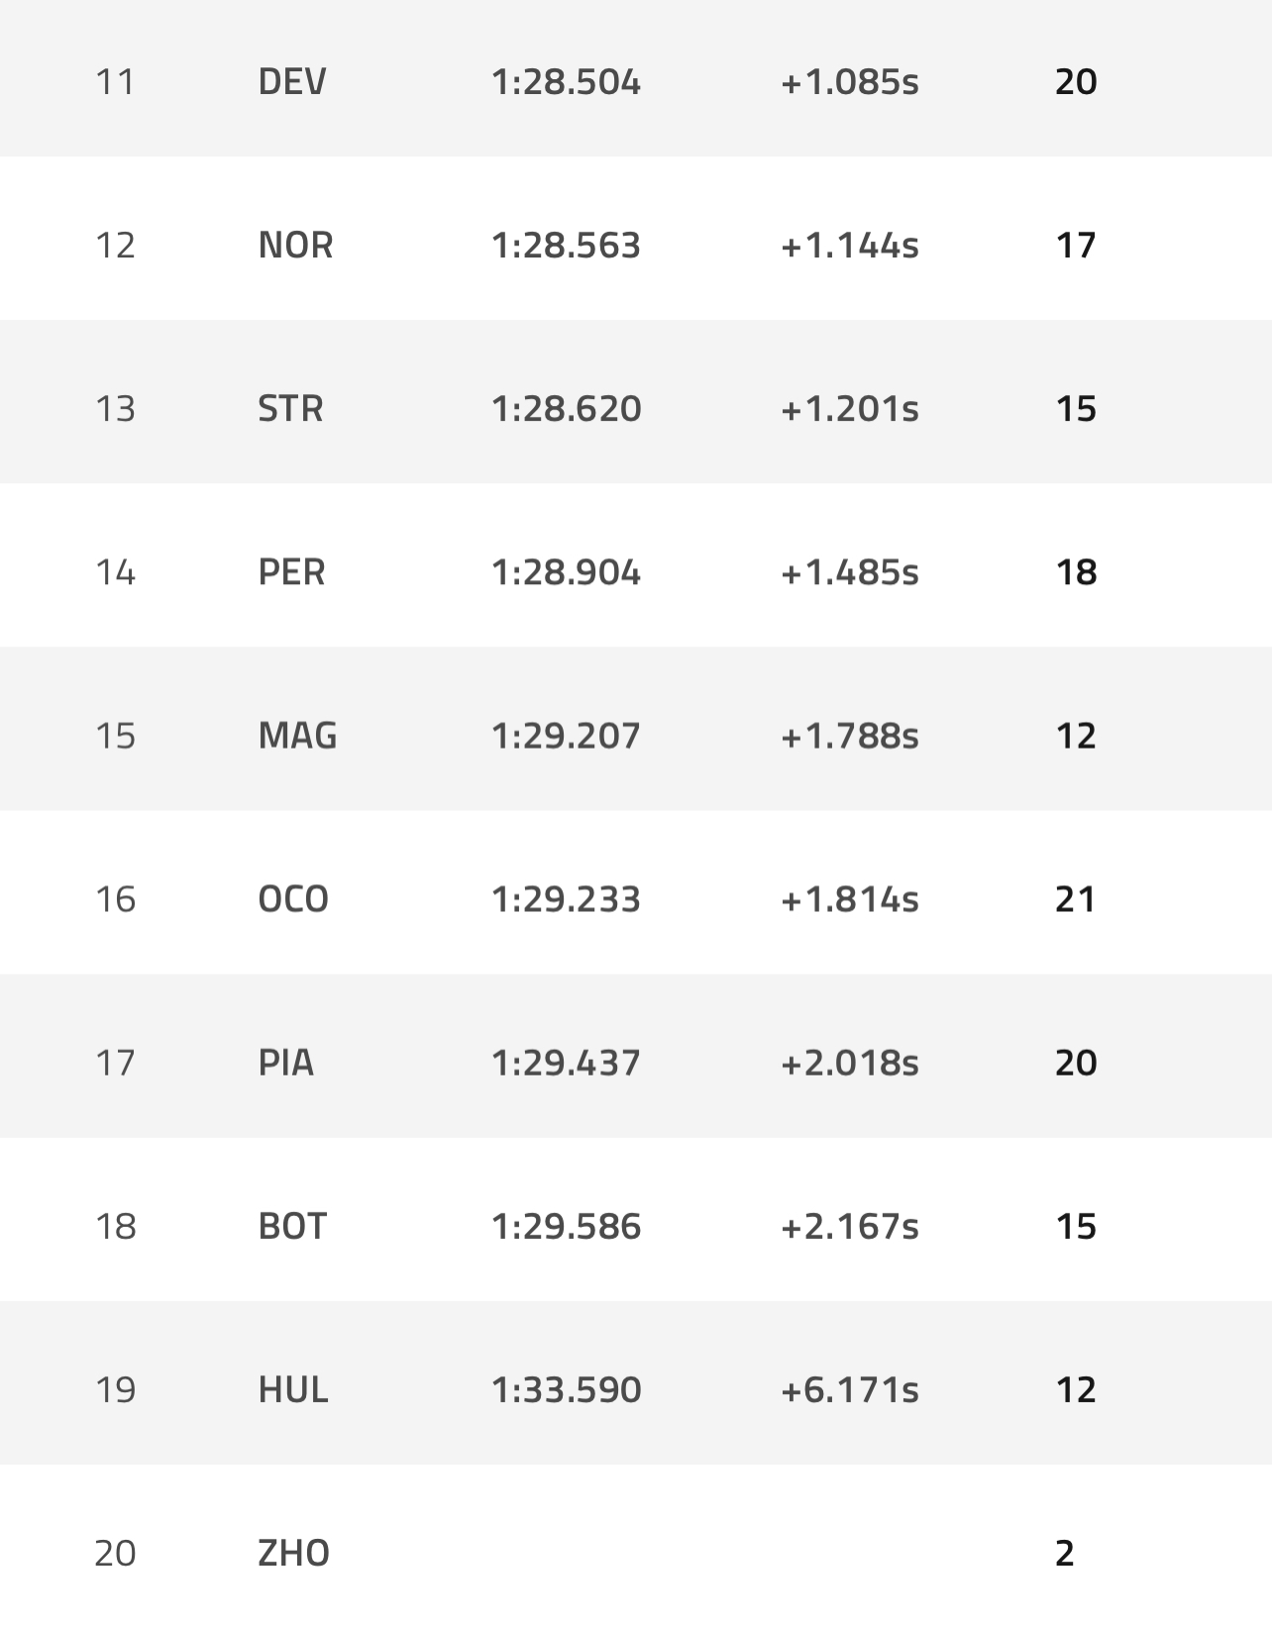This screenshot has width=1272, height=1628.
Task: Click the OCO driver code
Action: (293, 898)
